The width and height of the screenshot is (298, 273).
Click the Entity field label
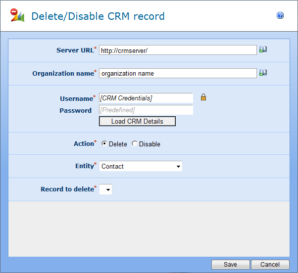coord(84,166)
